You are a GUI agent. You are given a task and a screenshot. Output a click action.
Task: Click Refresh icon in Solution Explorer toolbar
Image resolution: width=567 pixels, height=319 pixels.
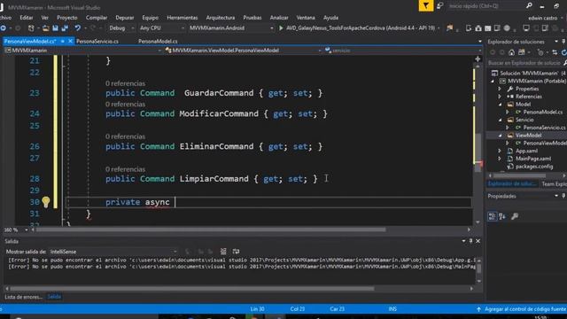pyautogui.click(x=563, y=52)
